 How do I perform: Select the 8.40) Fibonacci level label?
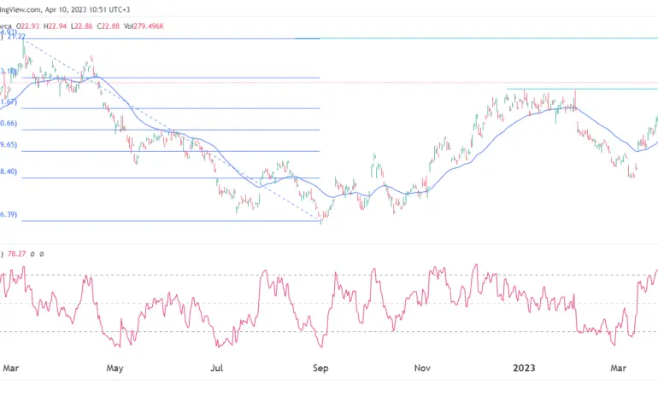[x=9, y=171]
